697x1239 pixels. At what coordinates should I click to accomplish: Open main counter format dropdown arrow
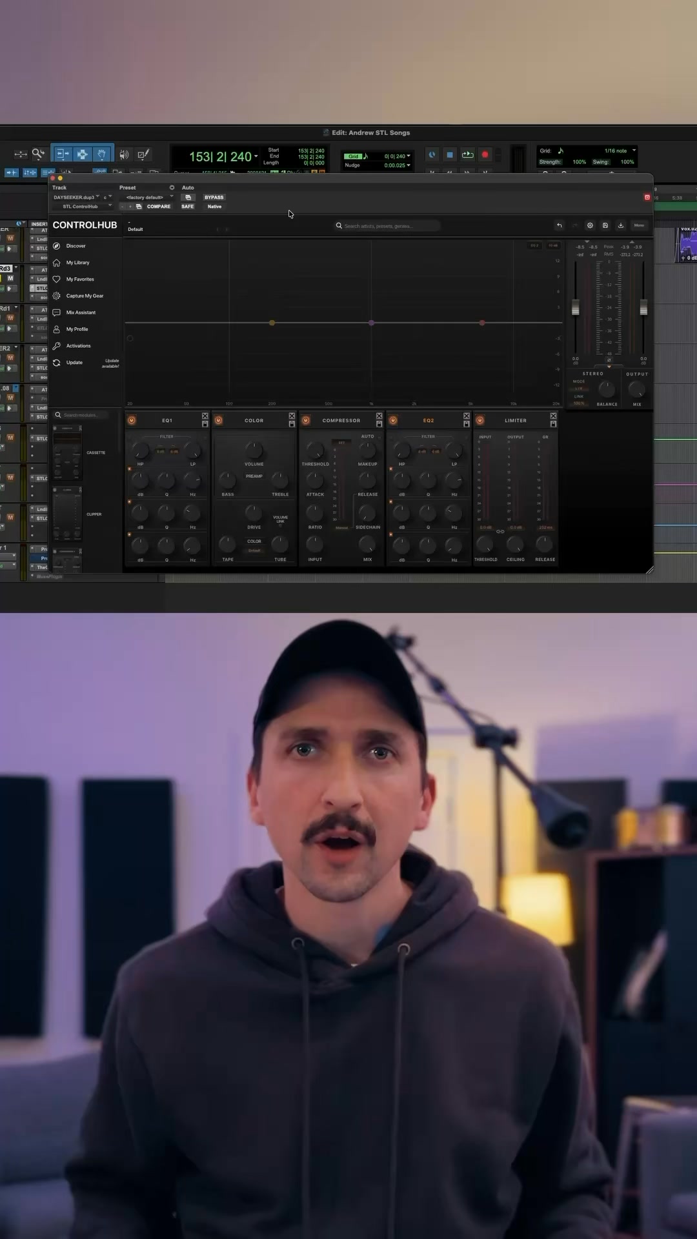pos(256,156)
